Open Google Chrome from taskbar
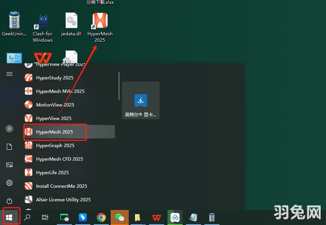The image size is (326, 225). click(x=101, y=217)
